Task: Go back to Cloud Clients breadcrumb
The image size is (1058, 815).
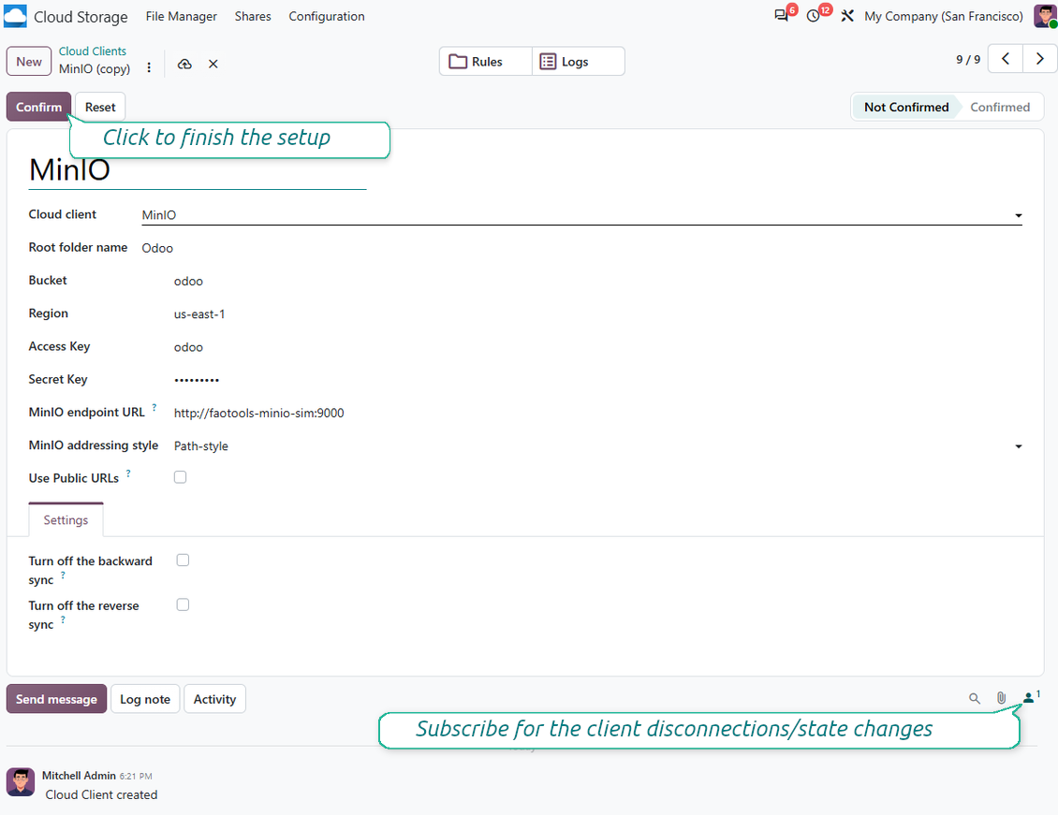Action: pos(93,51)
